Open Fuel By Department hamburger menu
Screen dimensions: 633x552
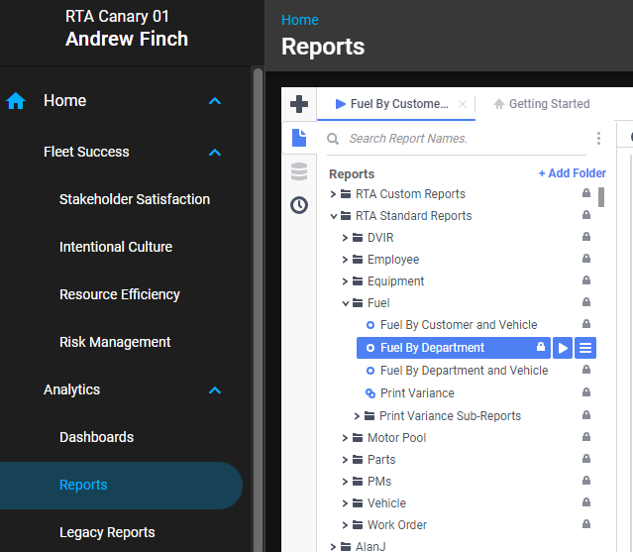585,348
